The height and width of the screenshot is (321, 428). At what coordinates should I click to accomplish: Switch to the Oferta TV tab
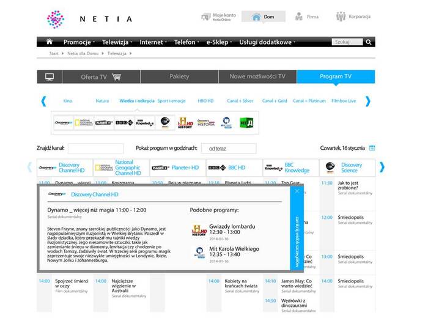click(x=101, y=76)
